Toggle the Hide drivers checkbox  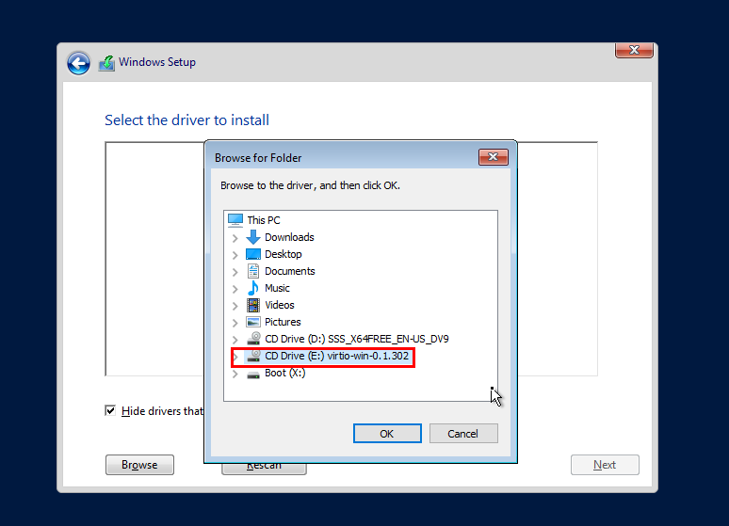[110, 411]
